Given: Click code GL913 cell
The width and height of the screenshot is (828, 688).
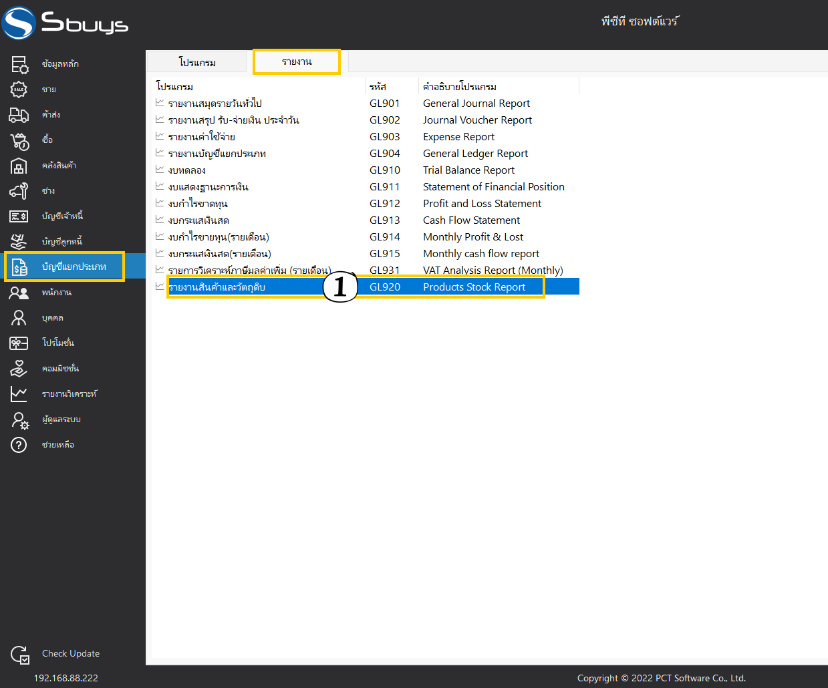Looking at the screenshot, I should (385, 220).
